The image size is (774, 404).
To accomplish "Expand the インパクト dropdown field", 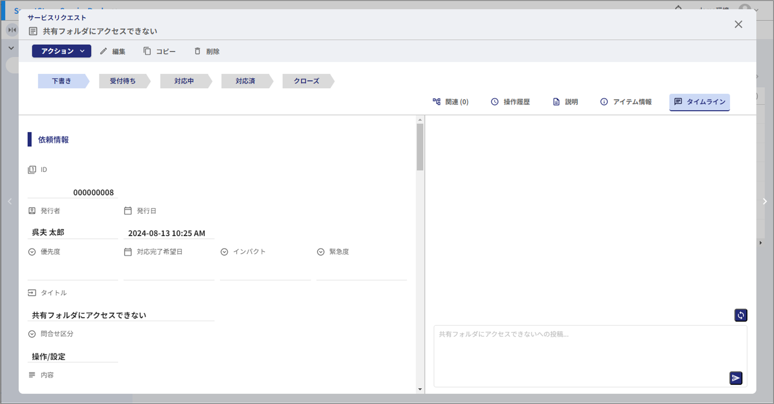I will [x=265, y=272].
